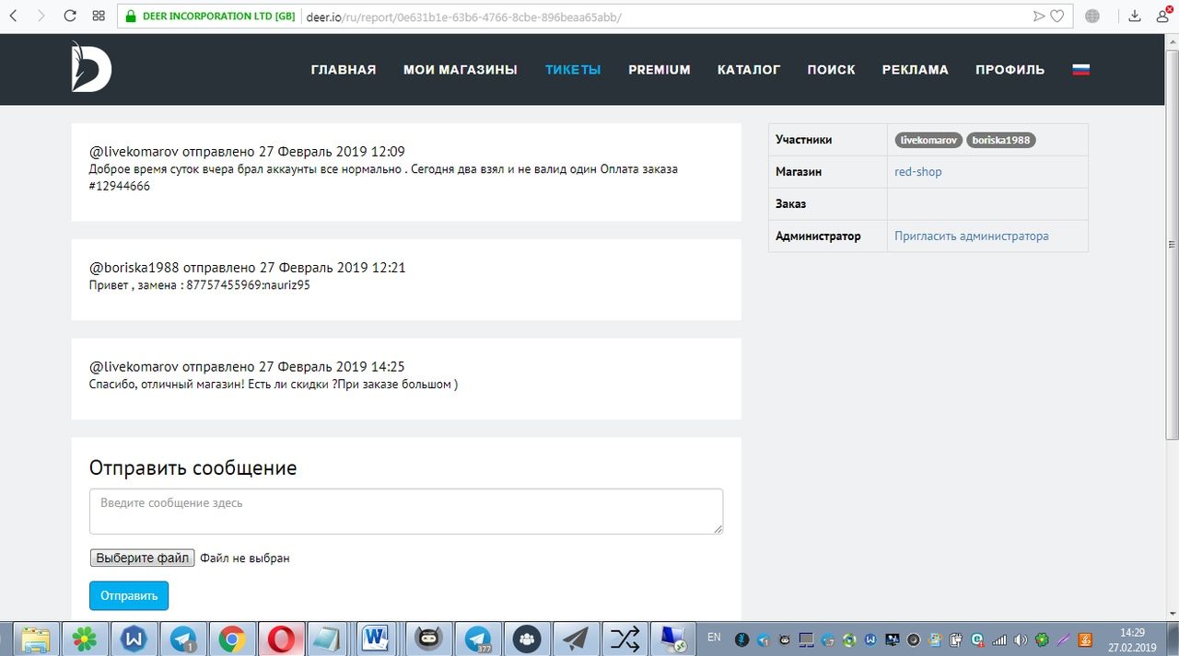1179x656 pixels.
Task: Click the send-to-flow arrow icon in address bar
Action: tap(1039, 16)
